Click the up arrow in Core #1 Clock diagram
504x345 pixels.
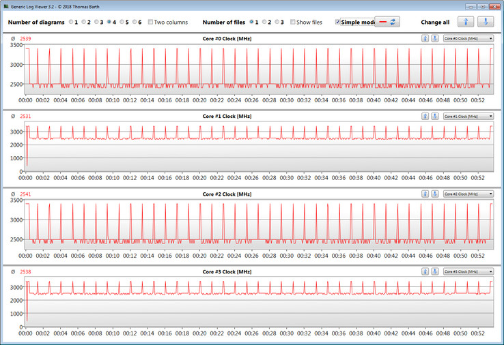(x=425, y=116)
